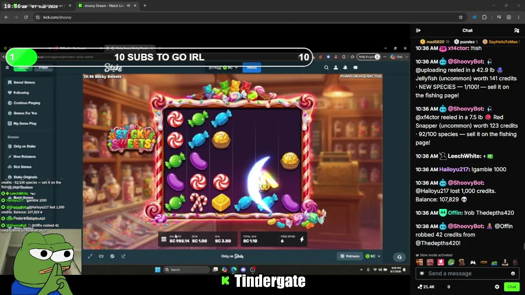The height and width of the screenshot is (295, 525).
Task: Click the Stake search magnifier icon
Action: (x=326, y=68)
